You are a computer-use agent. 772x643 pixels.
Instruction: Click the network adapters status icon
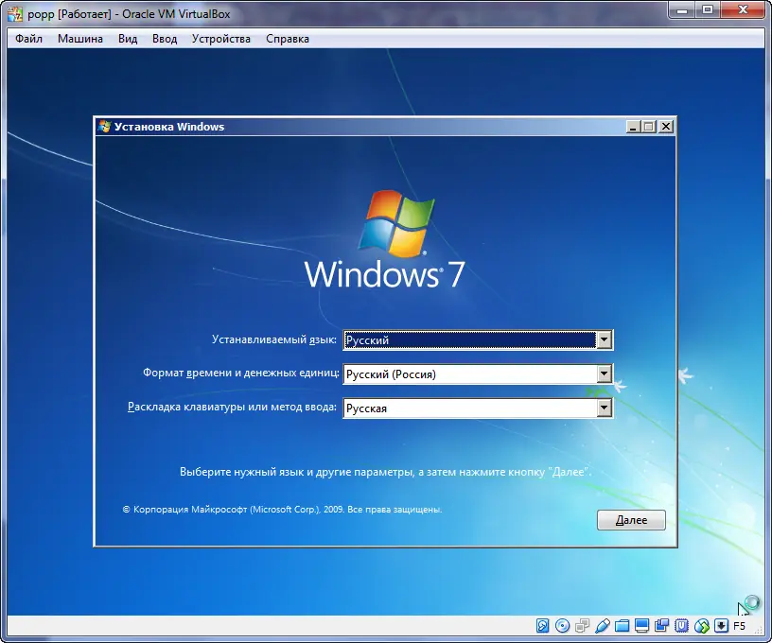pyautogui.click(x=582, y=626)
